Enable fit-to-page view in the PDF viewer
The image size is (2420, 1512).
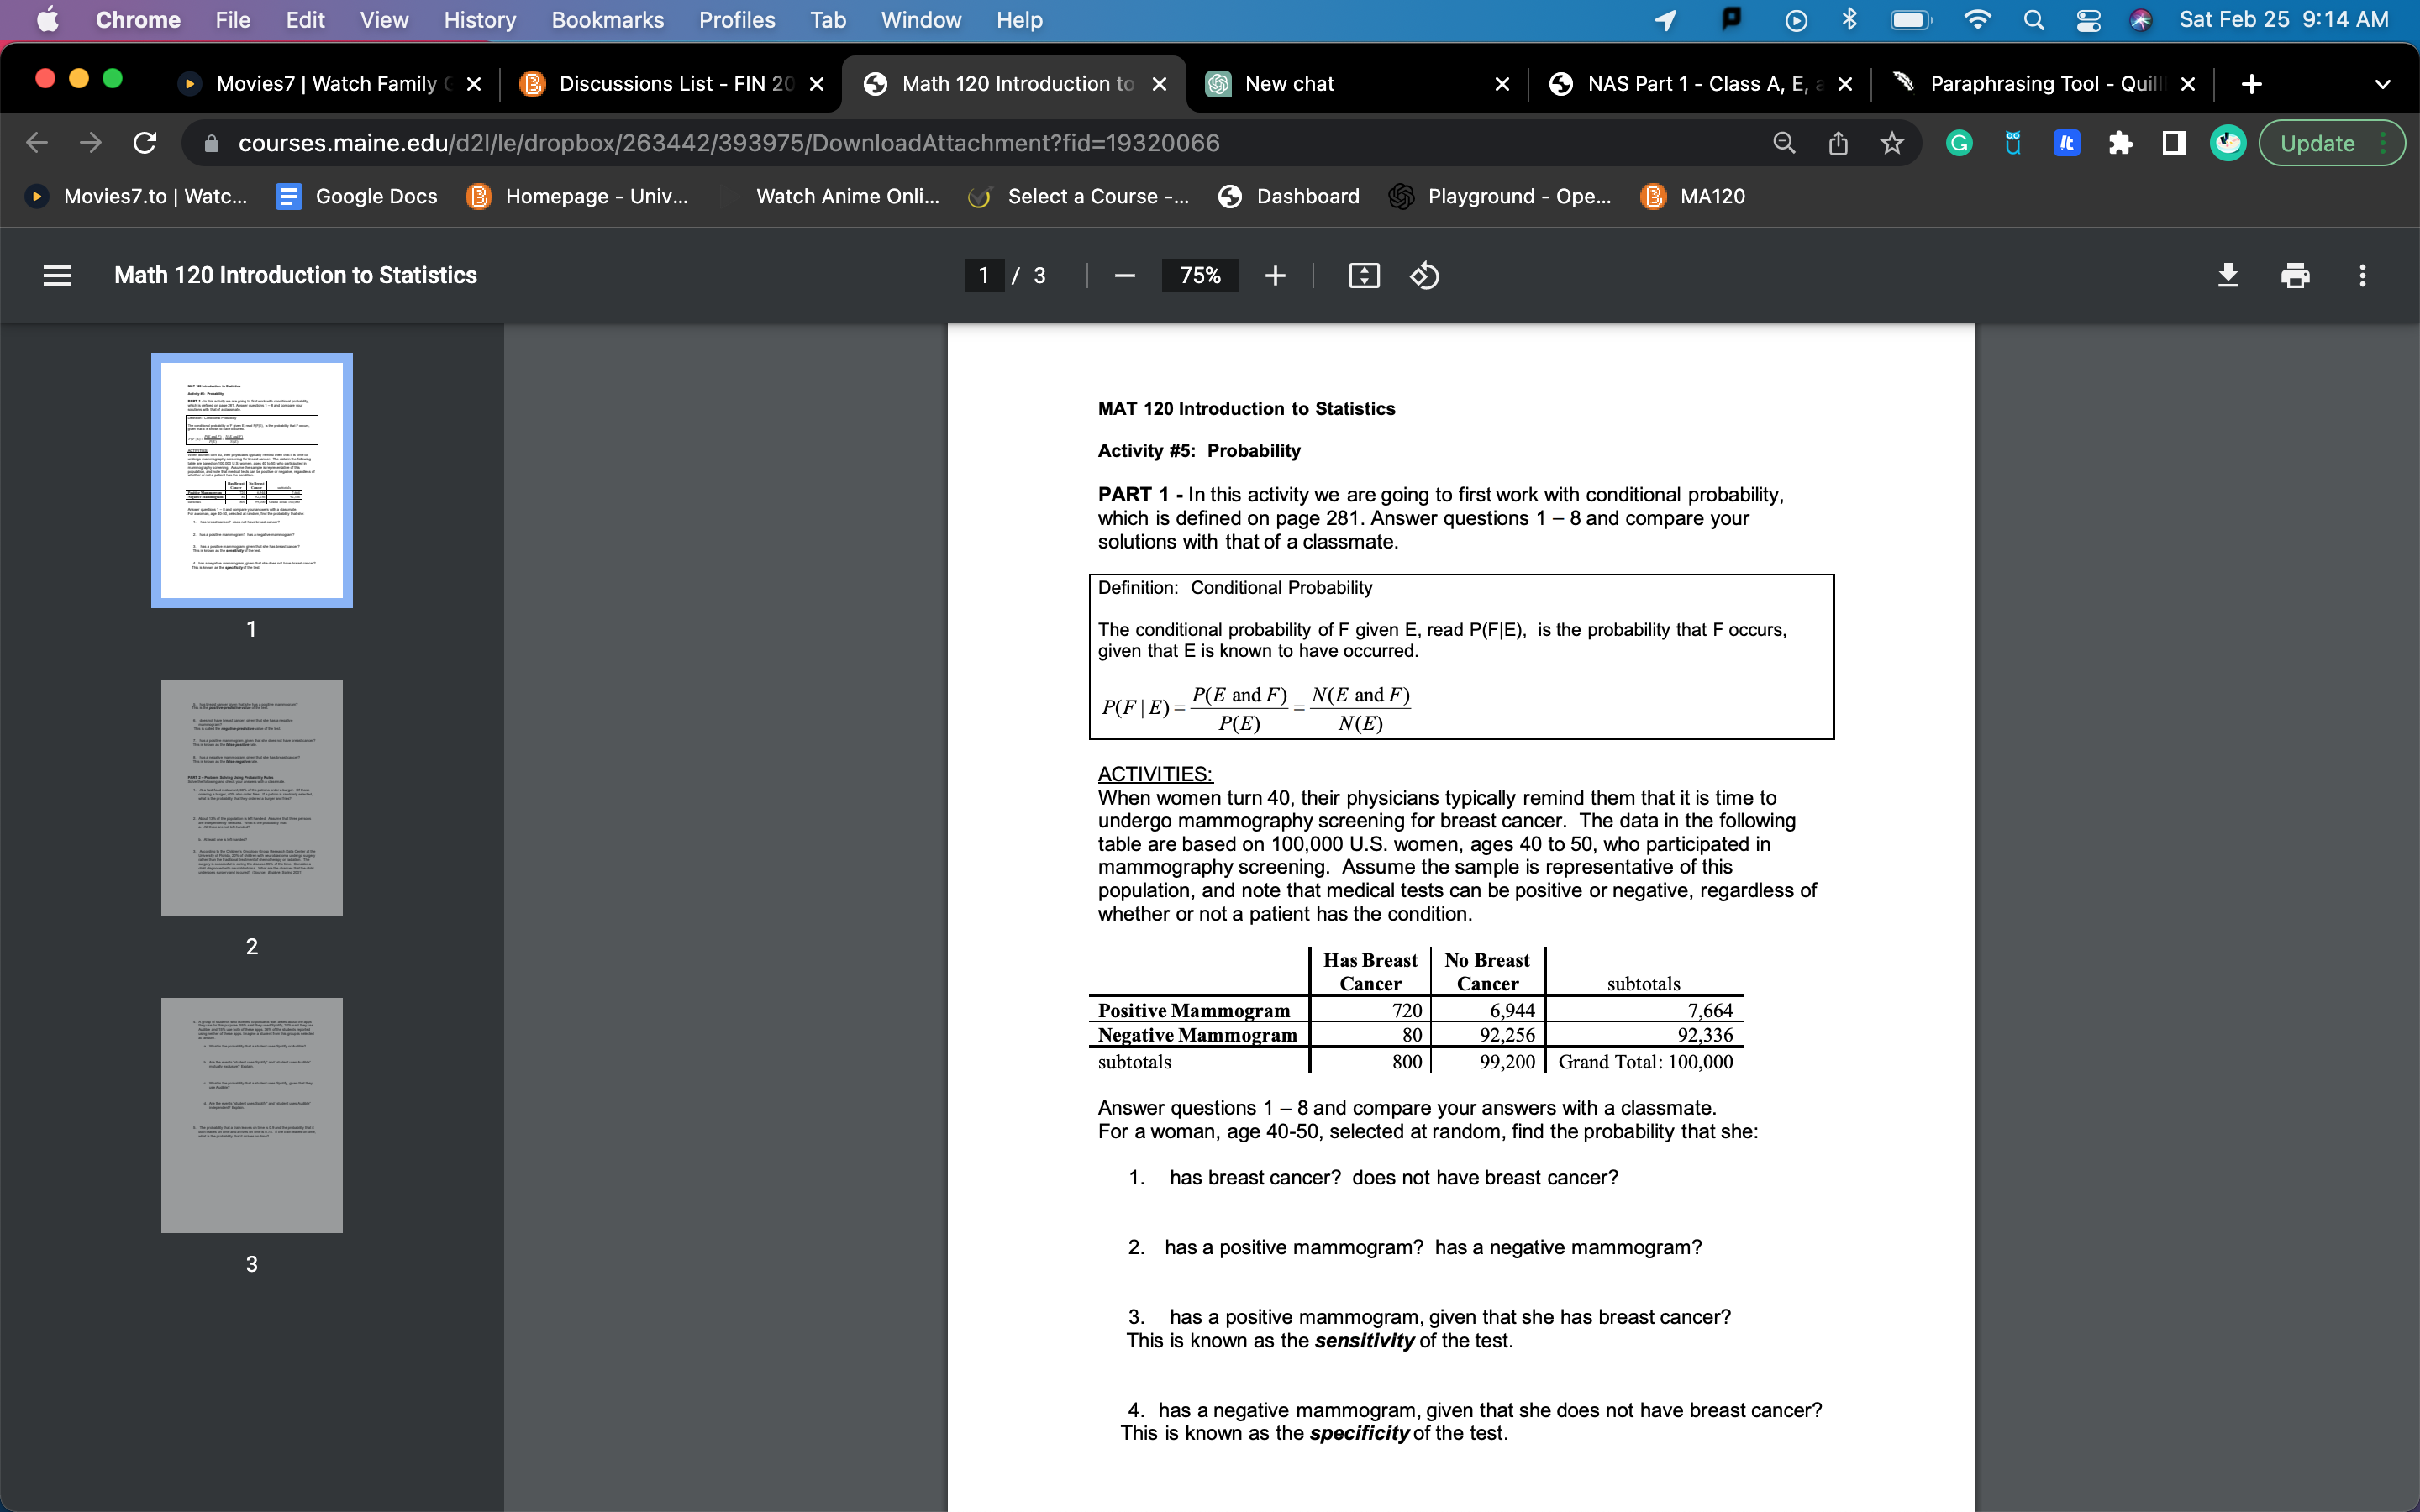[x=1364, y=275]
